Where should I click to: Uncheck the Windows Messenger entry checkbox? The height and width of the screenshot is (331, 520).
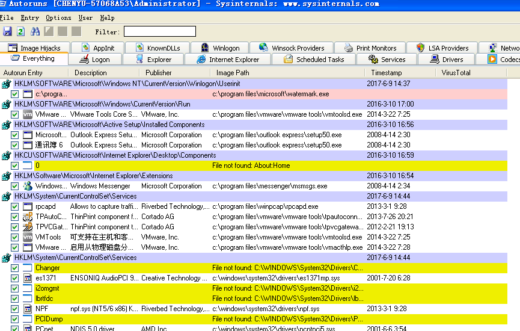click(14, 186)
